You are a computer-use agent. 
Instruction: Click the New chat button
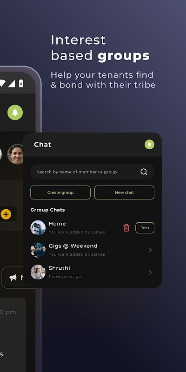click(x=124, y=193)
